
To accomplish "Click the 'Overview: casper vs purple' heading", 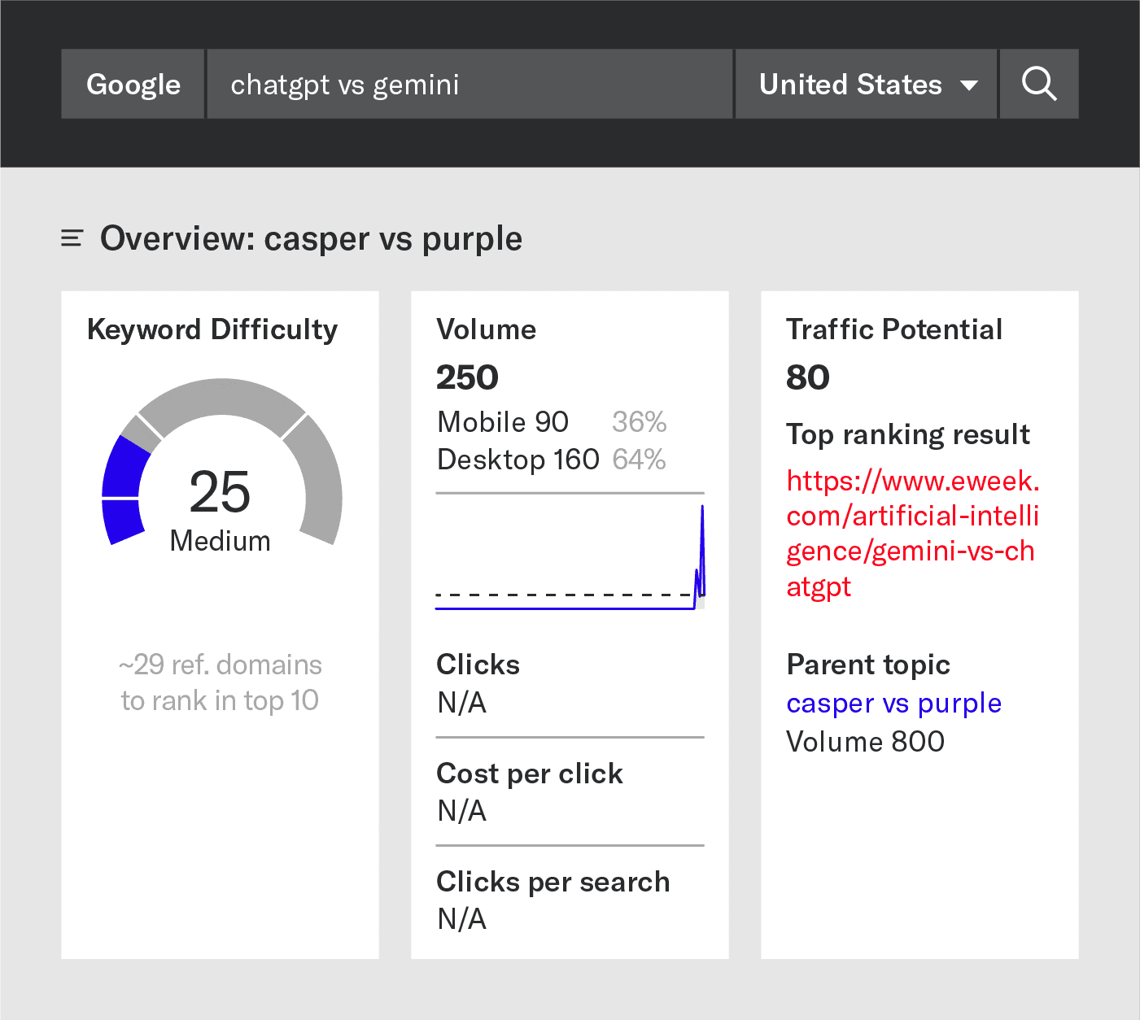I will coord(311,238).
